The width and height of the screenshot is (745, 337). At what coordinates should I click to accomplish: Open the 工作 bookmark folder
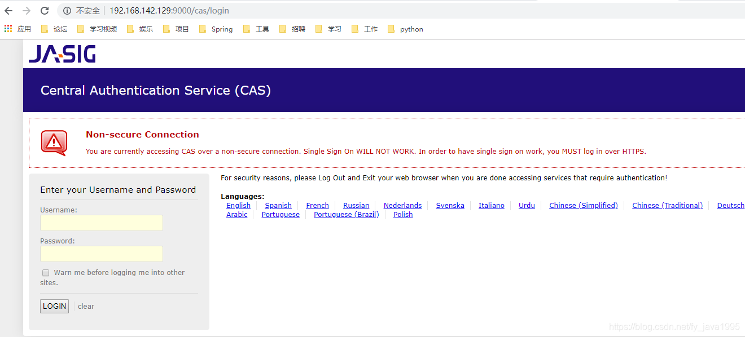pos(365,29)
